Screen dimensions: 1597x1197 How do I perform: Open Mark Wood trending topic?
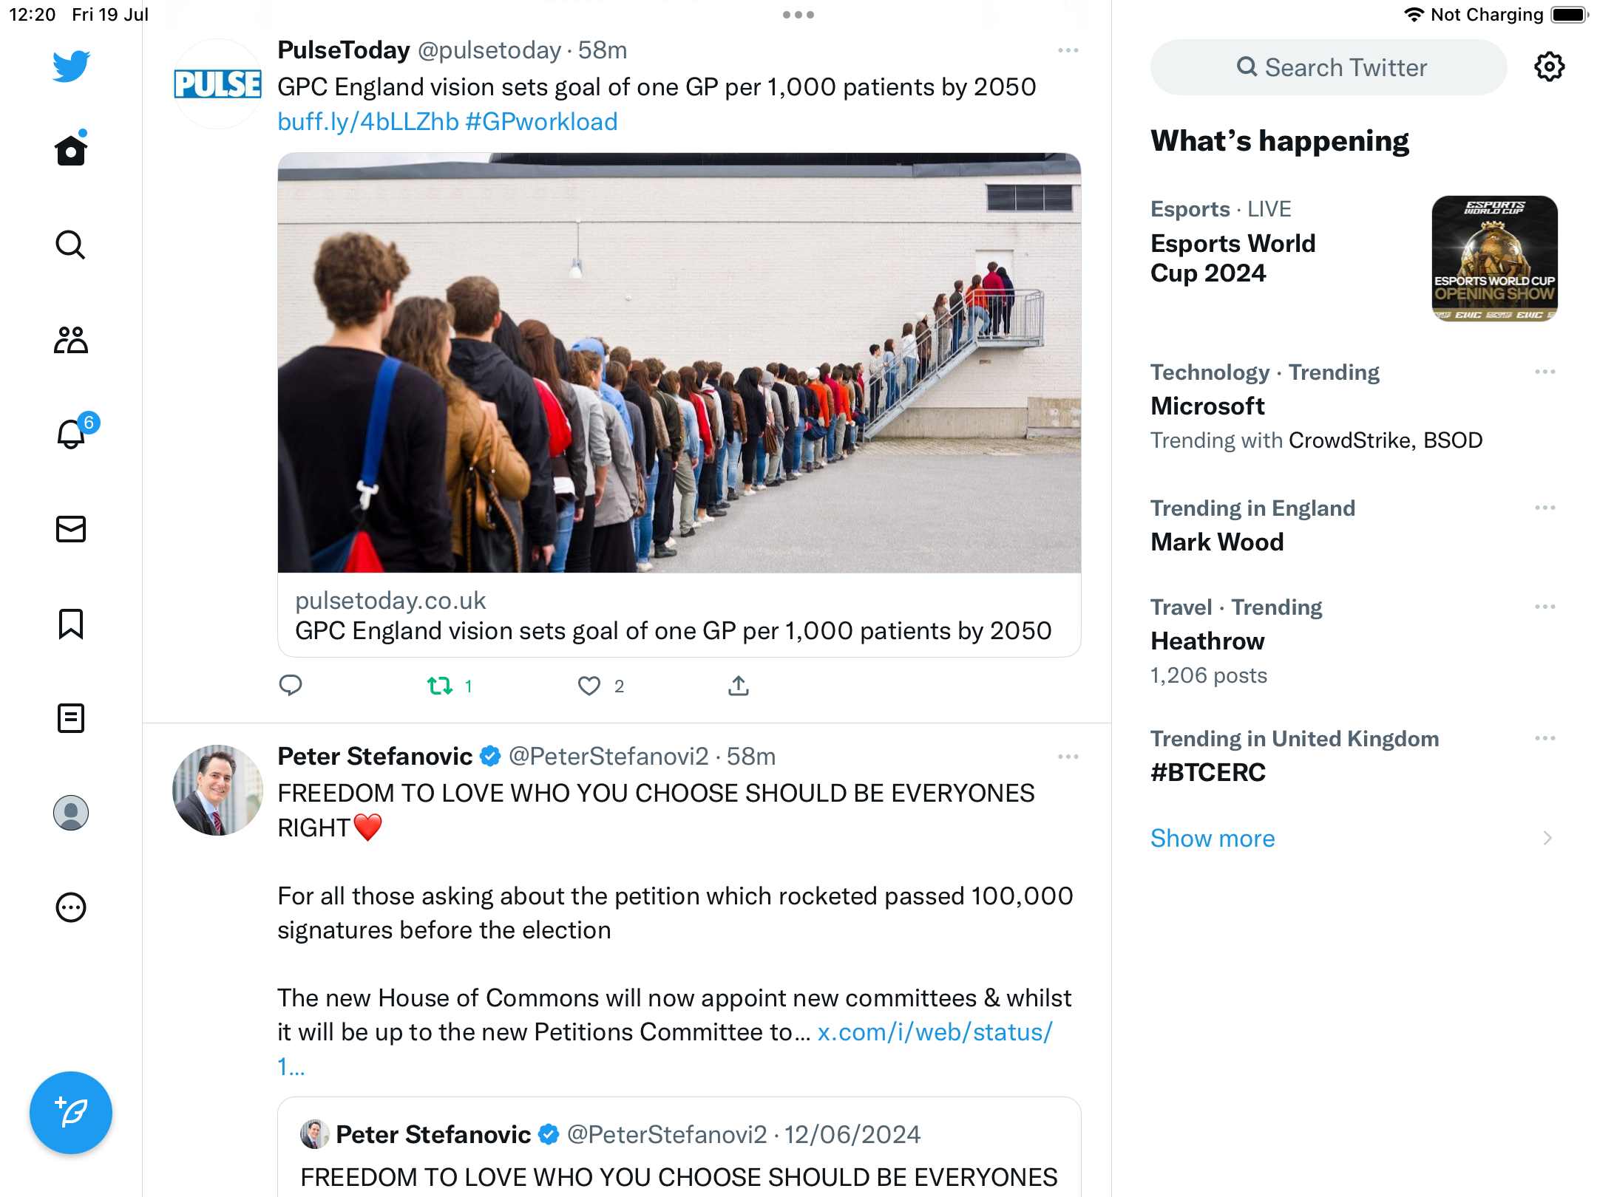(x=1217, y=542)
